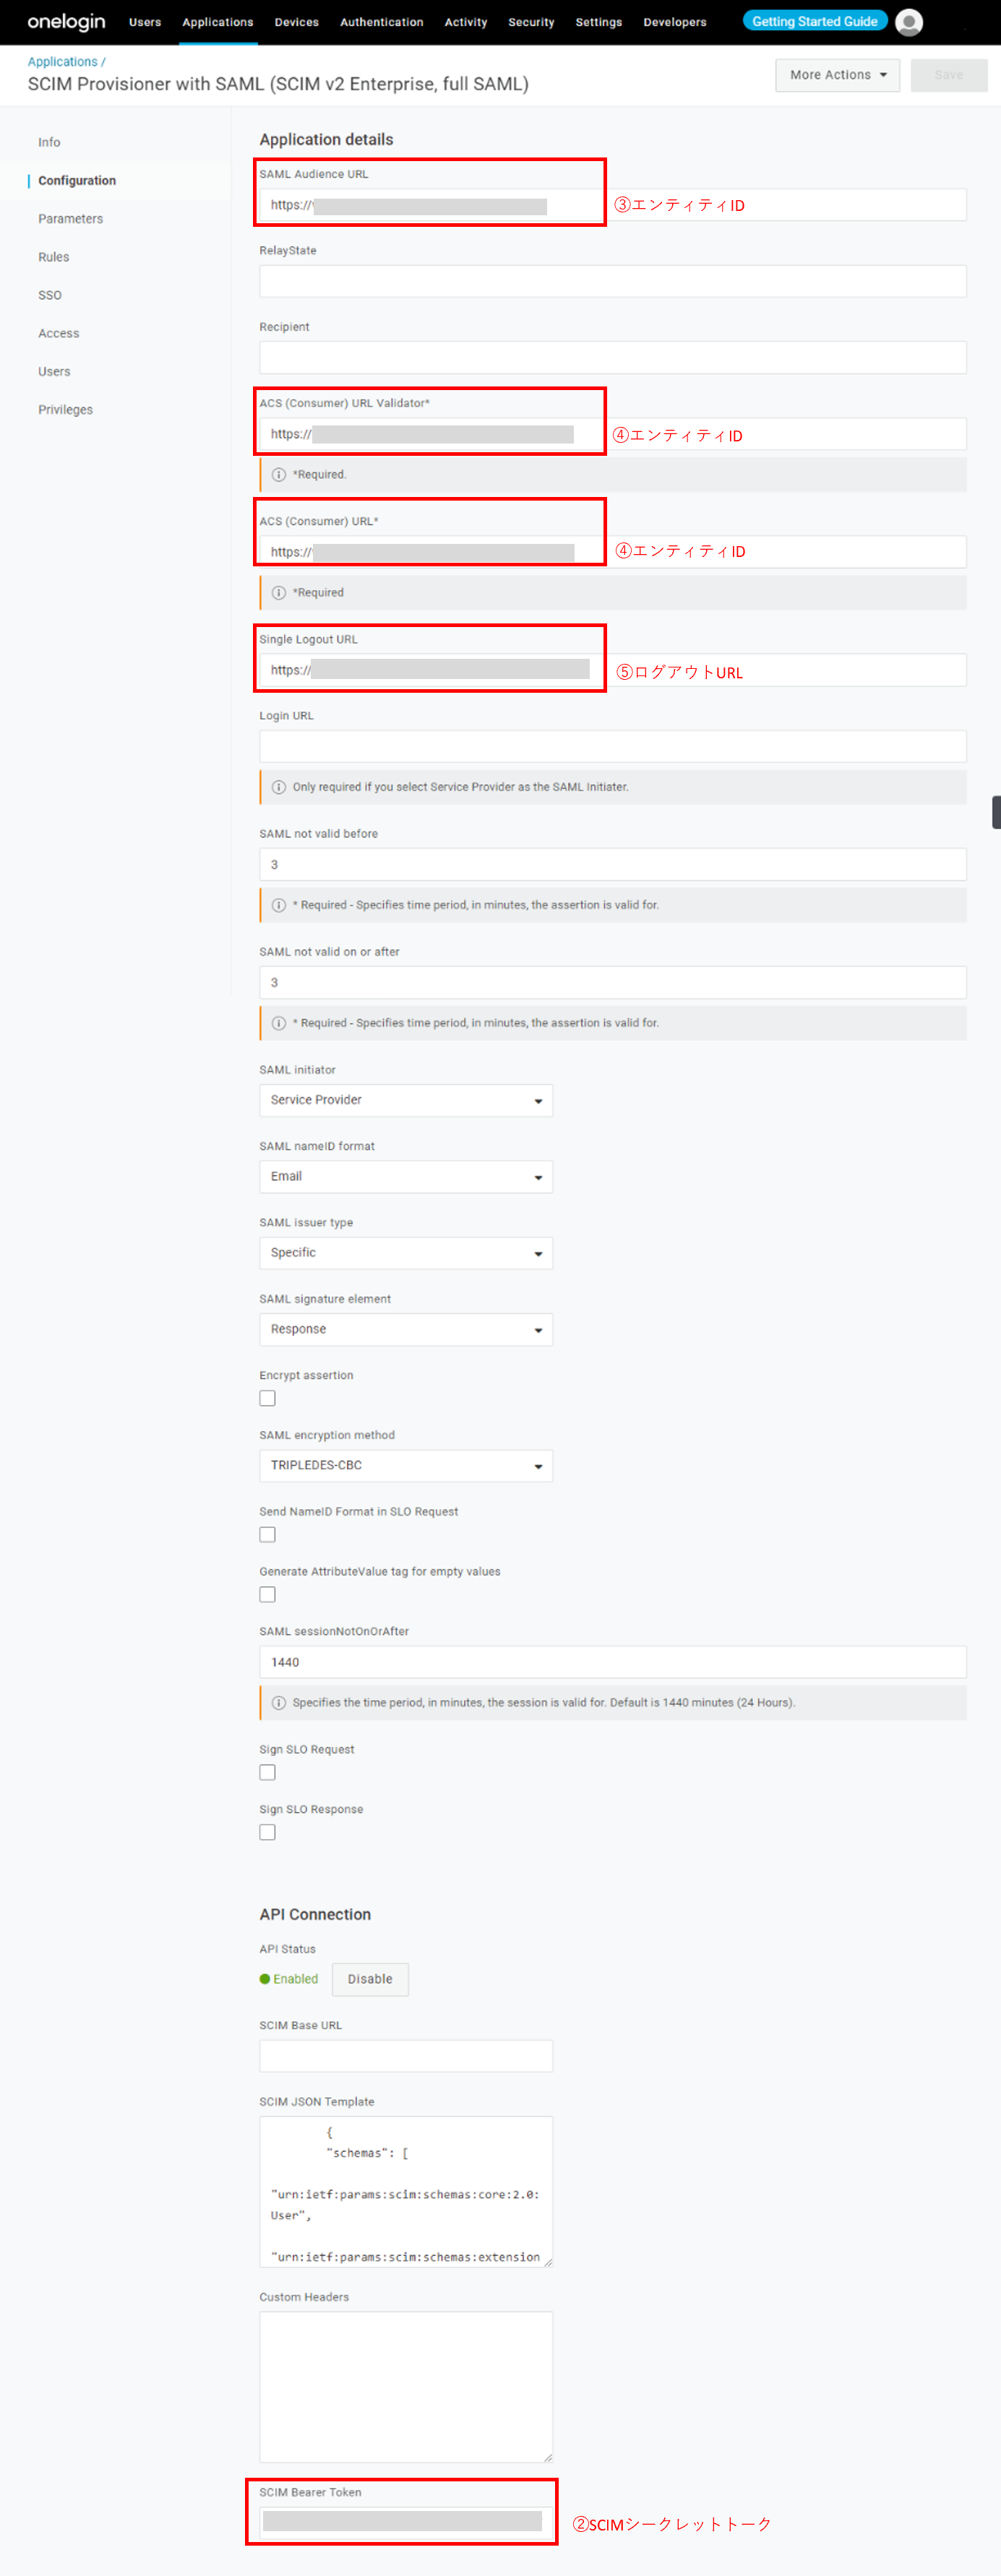Viewport: 1001px width, 2576px height.
Task: Open the Users top navigation menu
Action: [x=145, y=22]
